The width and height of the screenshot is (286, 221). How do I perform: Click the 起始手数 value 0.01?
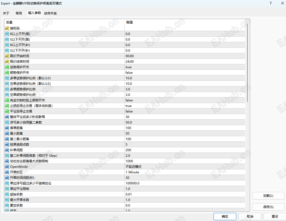(128, 194)
